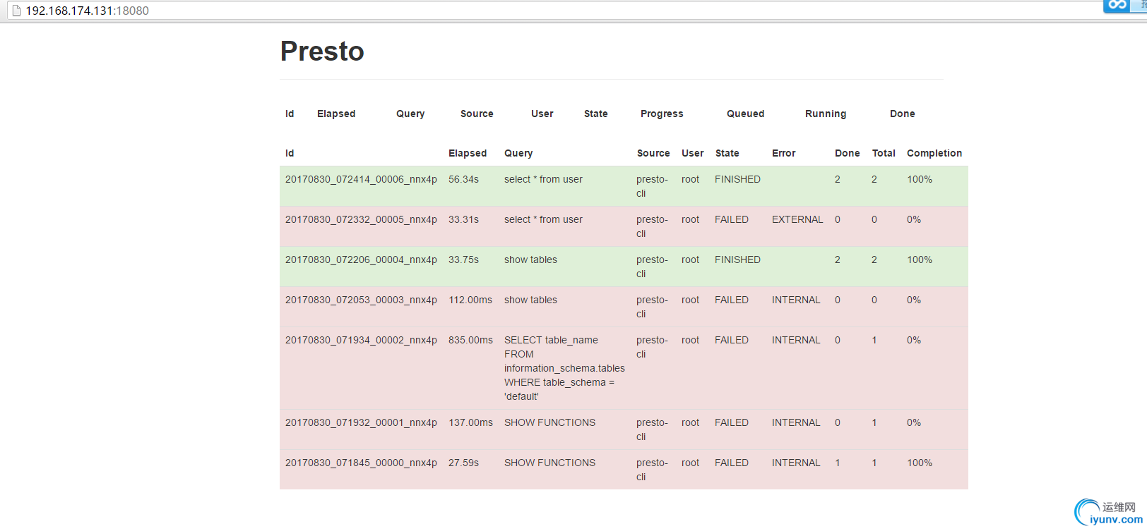Click the page icon in address bar
Image resolution: width=1147 pixels, height=531 pixels.
tap(16, 11)
